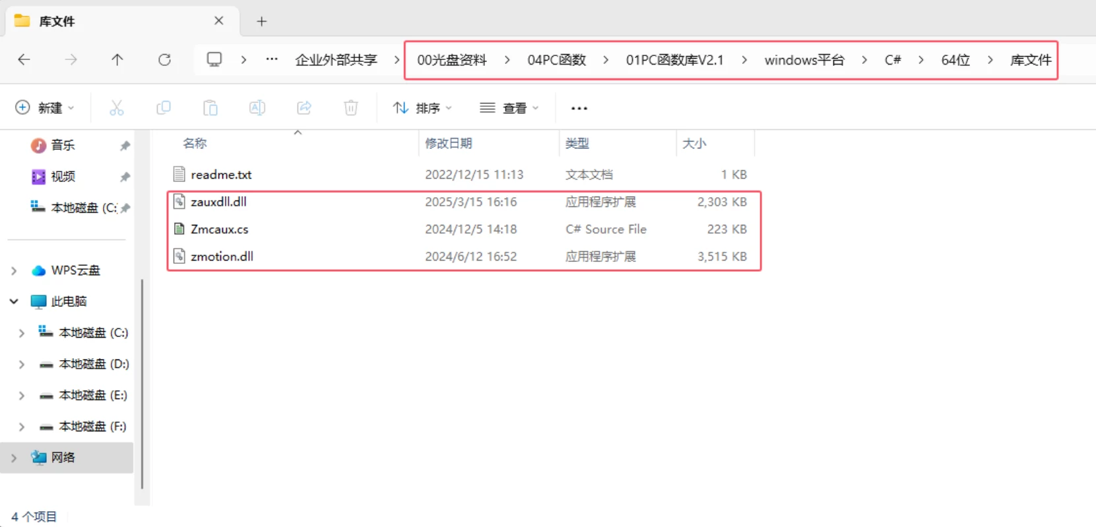Expand the 本地磁盘 (E:) tree node

tap(22, 396)
